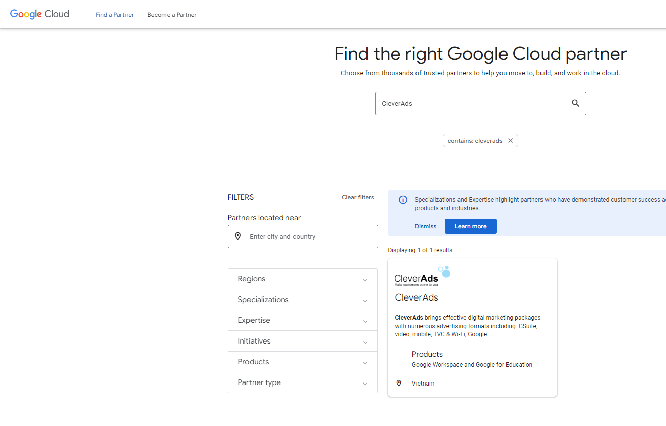Click the Learn more button

(471, 226)
